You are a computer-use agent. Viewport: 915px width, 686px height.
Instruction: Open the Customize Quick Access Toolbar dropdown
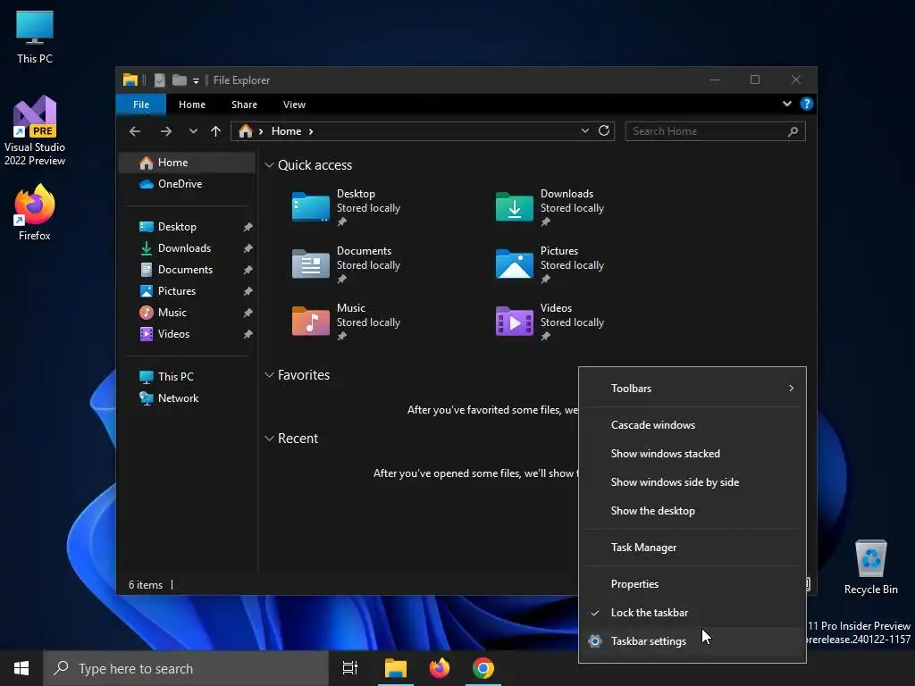pyautogui.click(x=196, y=80)
